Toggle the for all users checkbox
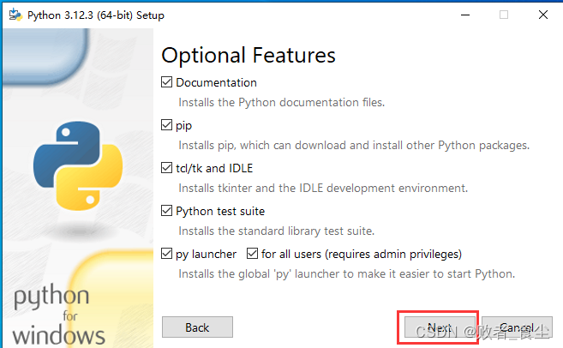 253,255
